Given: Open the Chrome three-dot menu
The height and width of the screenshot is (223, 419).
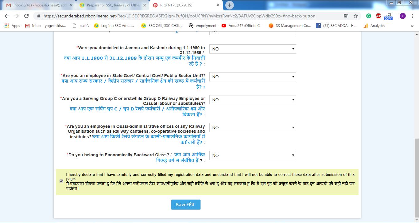Looking at the screenshot, I should pos(412,16).
